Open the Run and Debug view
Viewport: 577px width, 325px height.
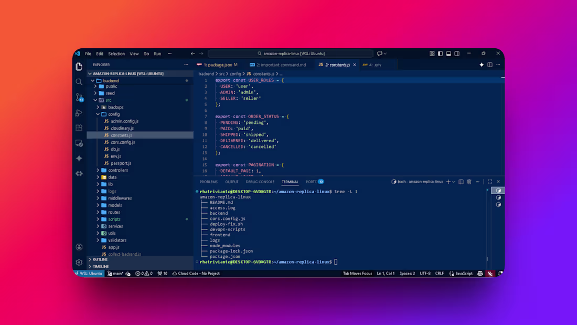point(79,113)
